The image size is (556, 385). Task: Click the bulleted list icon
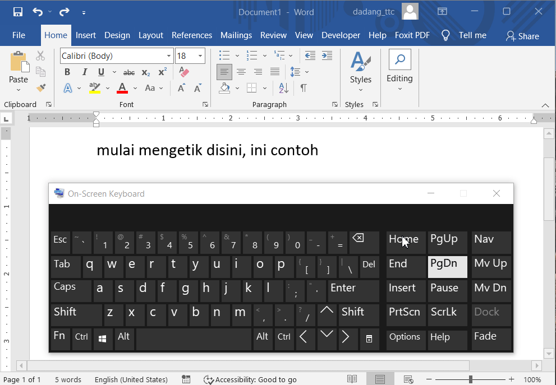pyautogui.click(x=225, y=55)
